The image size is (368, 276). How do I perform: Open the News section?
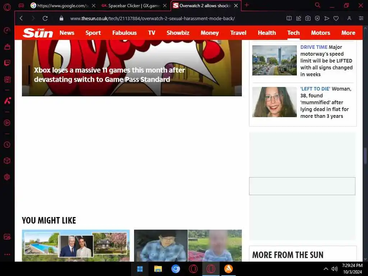point(67,33)
